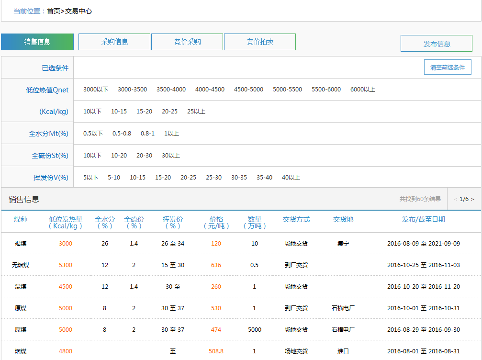Filter volatile content by 5-10
Screen dimensions: 482x360
[x=114, y=178]
